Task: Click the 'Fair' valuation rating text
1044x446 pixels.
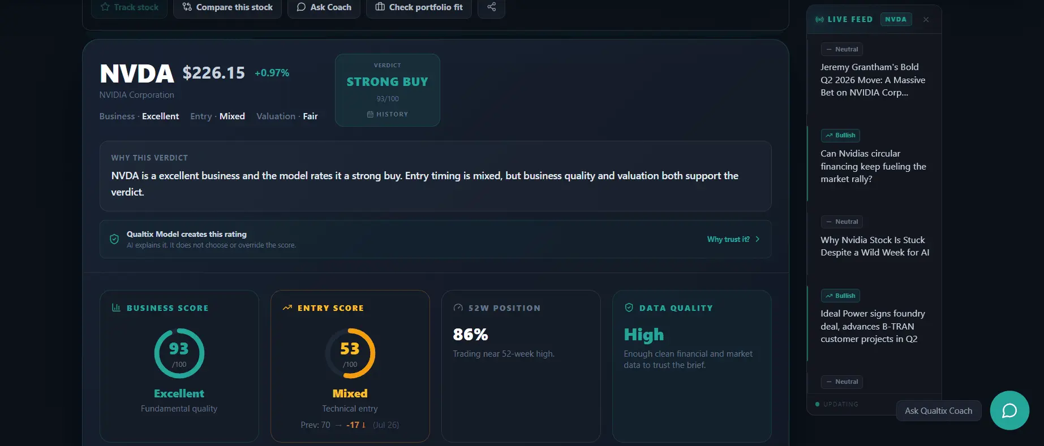Action: coord(310,116)
